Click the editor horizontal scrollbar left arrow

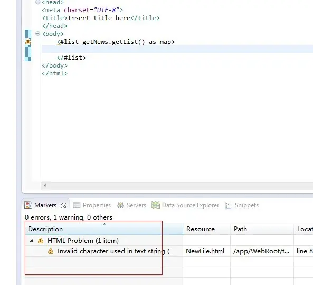[45, 185]
